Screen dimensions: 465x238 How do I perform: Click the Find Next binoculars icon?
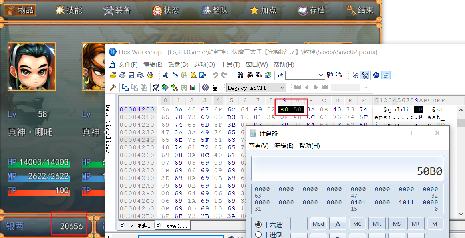point(259,75)
